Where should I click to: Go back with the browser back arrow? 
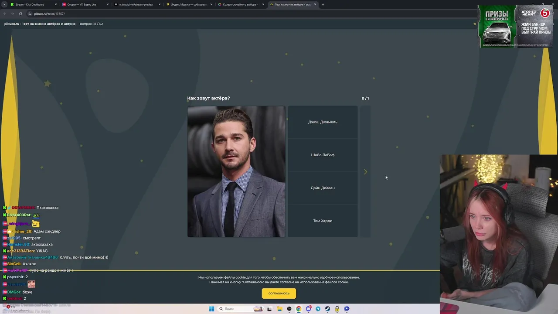point(5,14)
